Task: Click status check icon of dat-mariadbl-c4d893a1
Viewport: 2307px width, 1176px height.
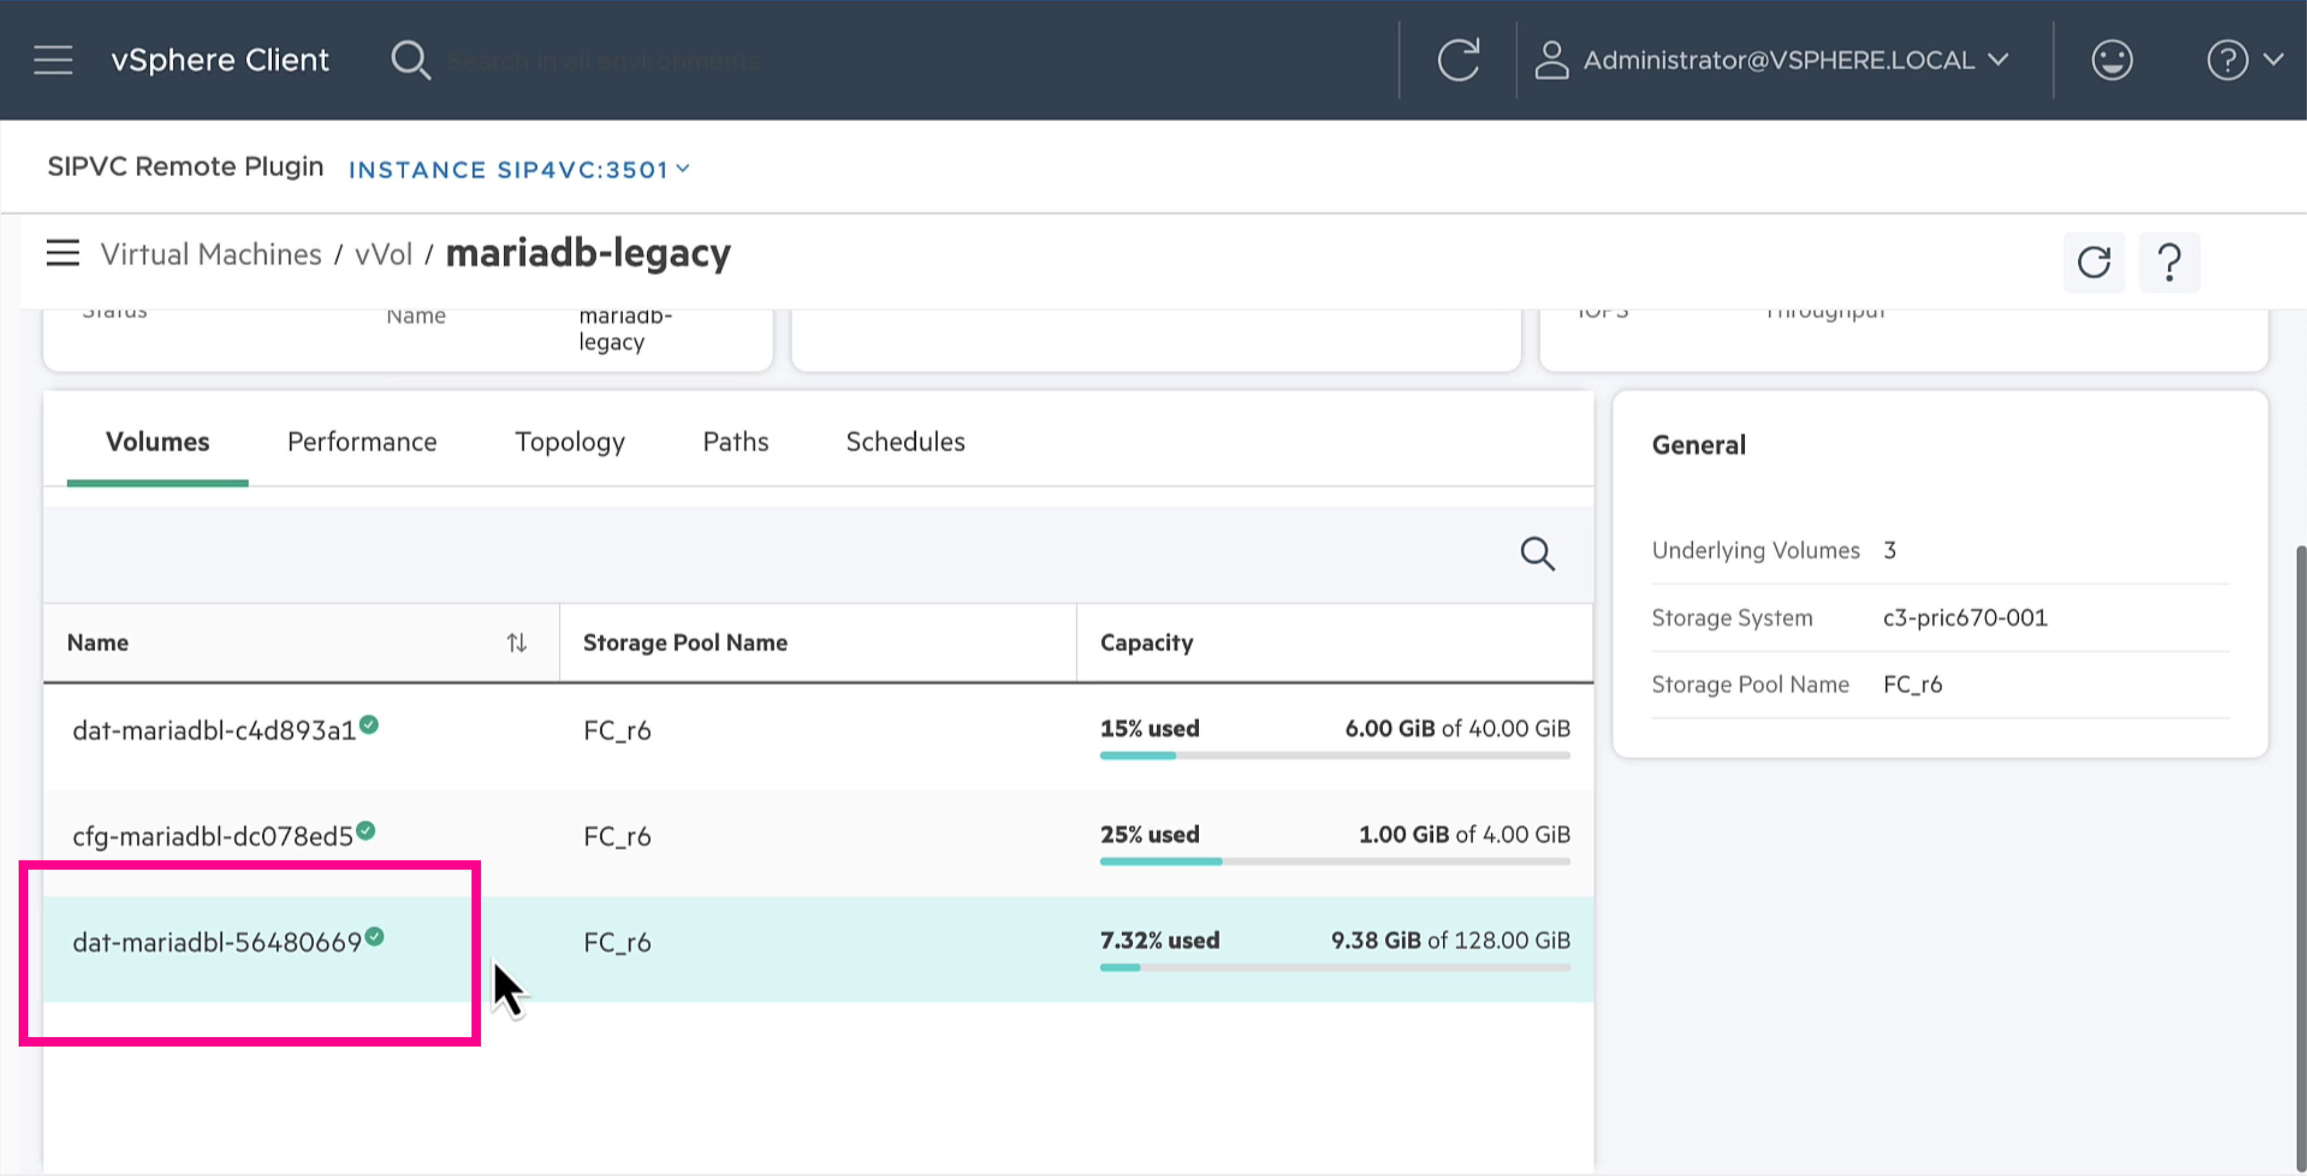Action: (369, 724)
